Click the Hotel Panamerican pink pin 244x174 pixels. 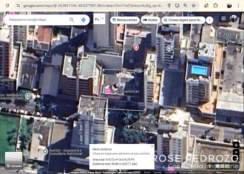(x=107, y=91)
